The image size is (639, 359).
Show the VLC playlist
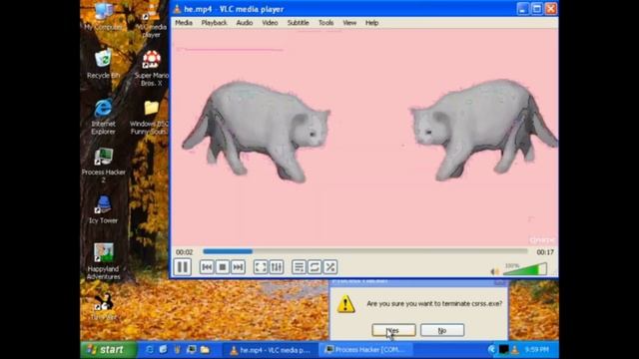tap(299, 267)
